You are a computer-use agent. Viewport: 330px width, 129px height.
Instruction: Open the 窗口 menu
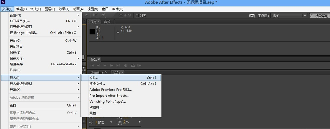(x=105, y=9)
